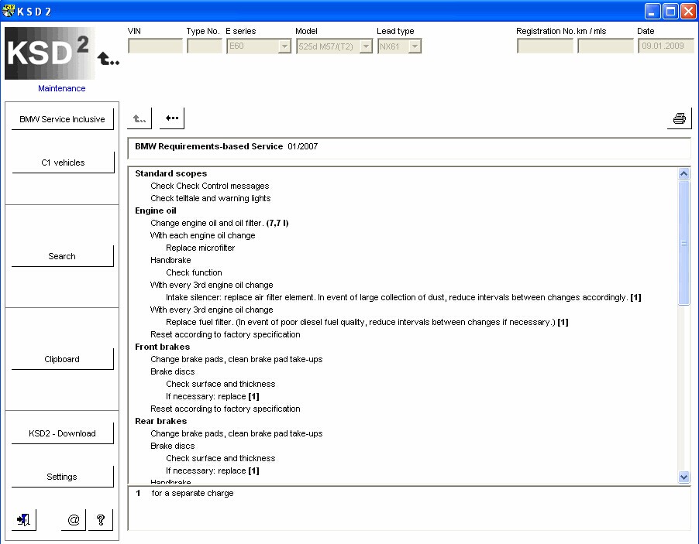Select 'Intake silencer: replace air filter element' line
Screen dimensions: 699x544
pyautogui.click(x=404, y=297)
